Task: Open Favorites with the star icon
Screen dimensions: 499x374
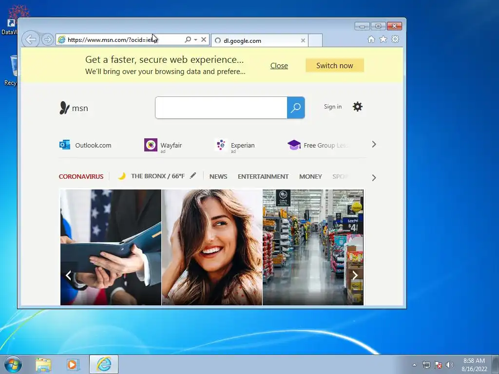Action: coord(383,39)
